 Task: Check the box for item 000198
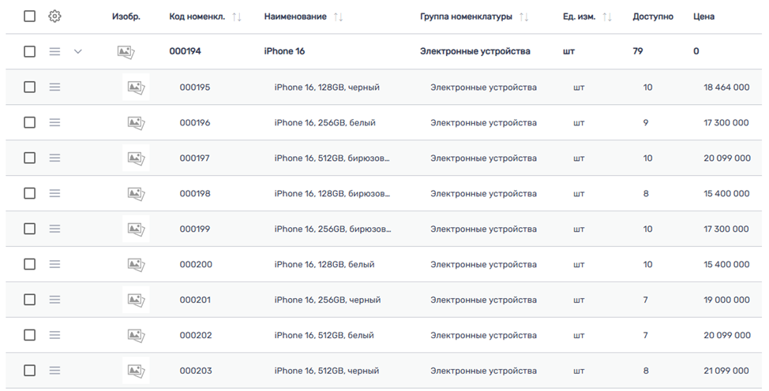(29, 194)
